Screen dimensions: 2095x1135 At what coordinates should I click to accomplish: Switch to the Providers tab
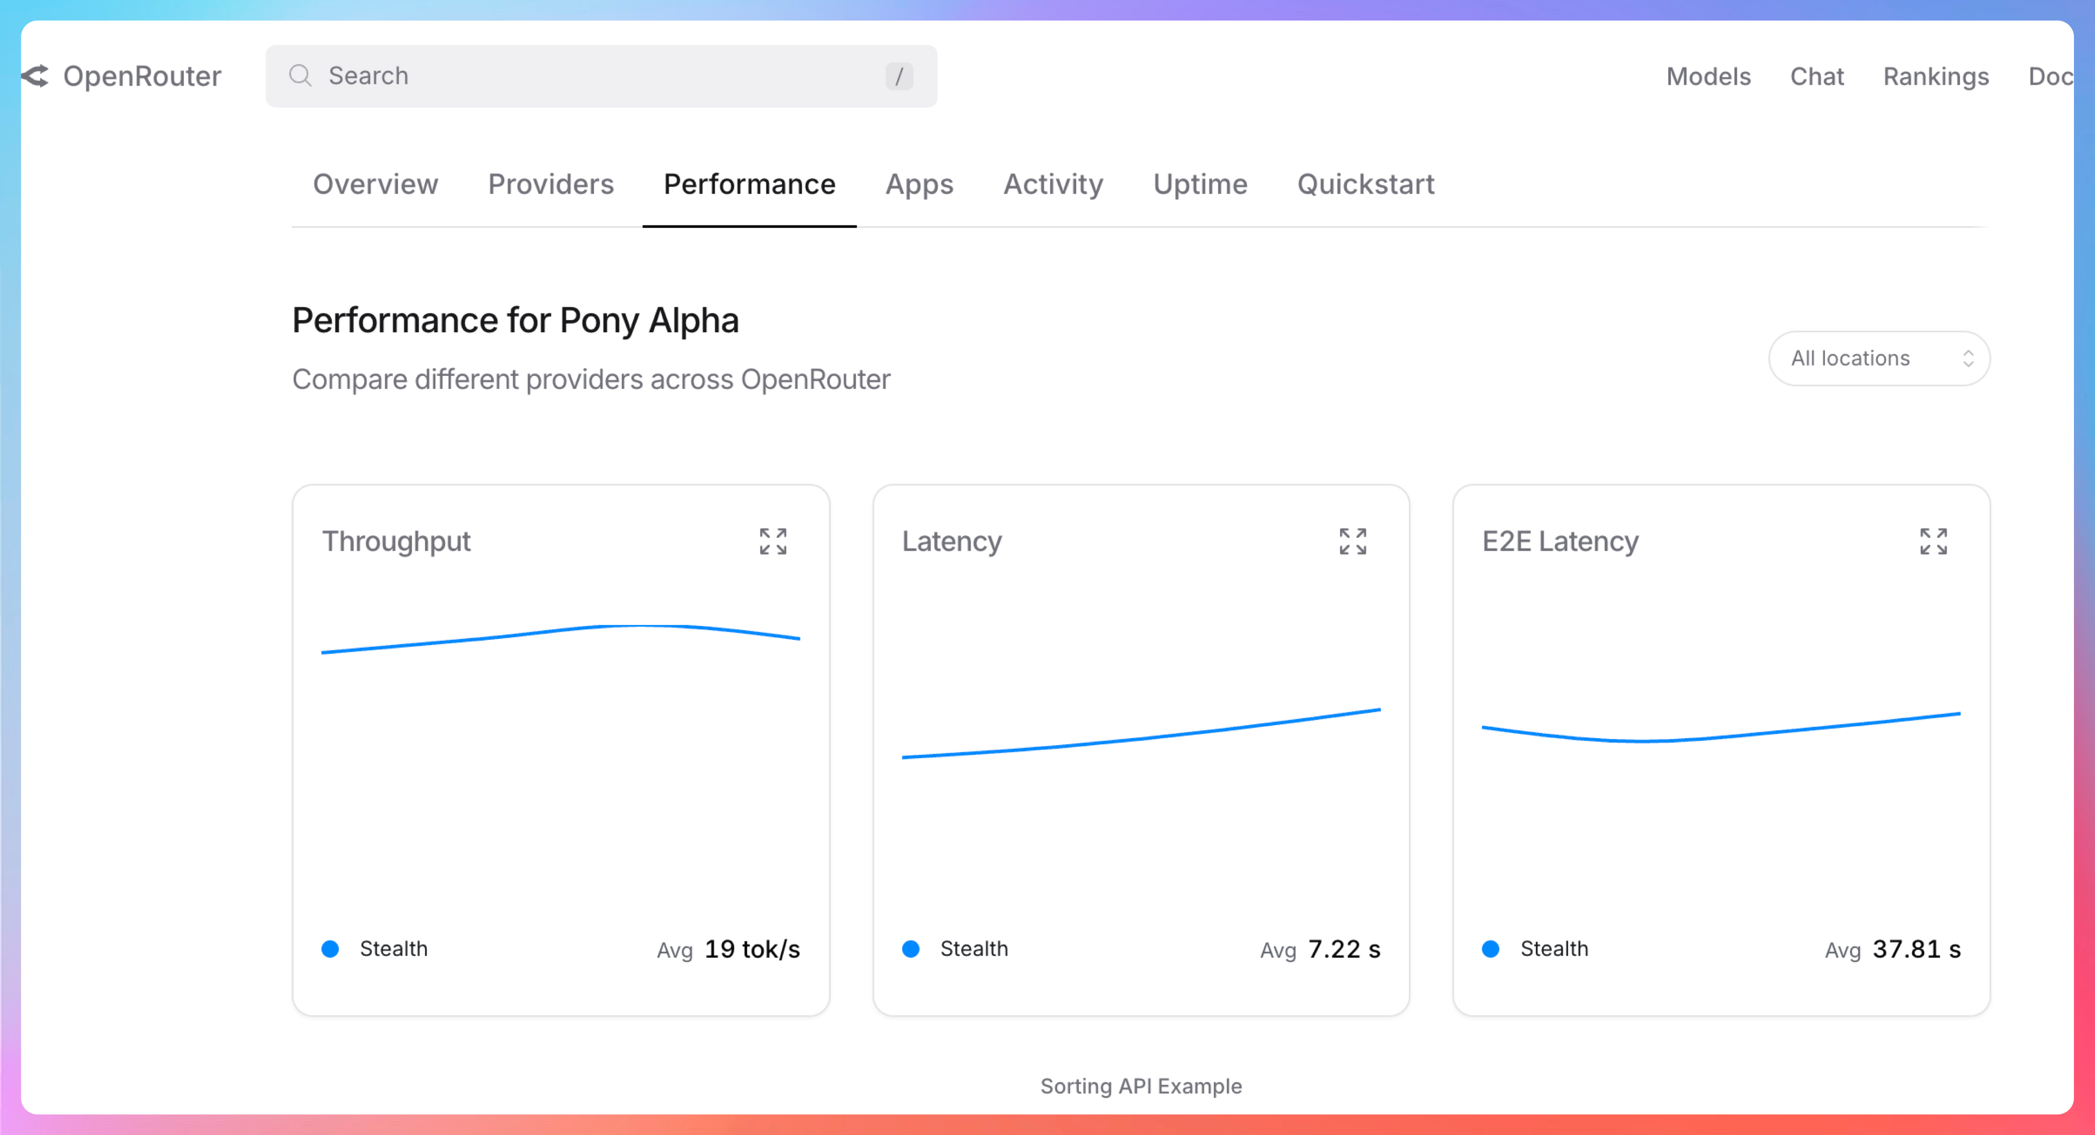pyautogui.click(x=550, y=184)
